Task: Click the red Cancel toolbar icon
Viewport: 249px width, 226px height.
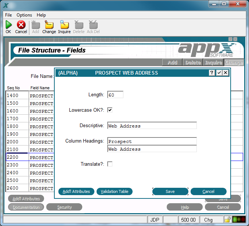Action: (x=21, y=25)
